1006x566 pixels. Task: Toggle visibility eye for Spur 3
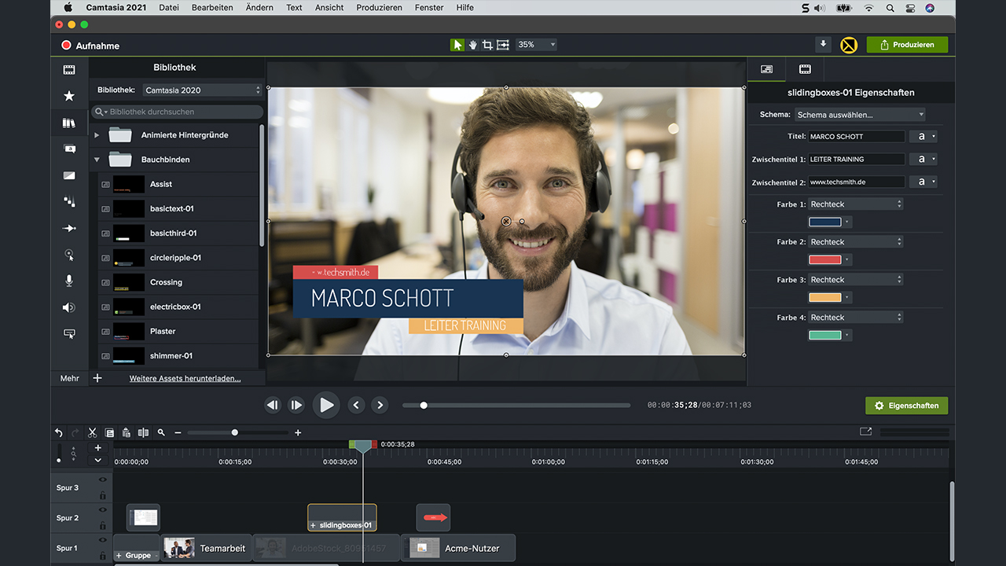click(x=102, y=480)
